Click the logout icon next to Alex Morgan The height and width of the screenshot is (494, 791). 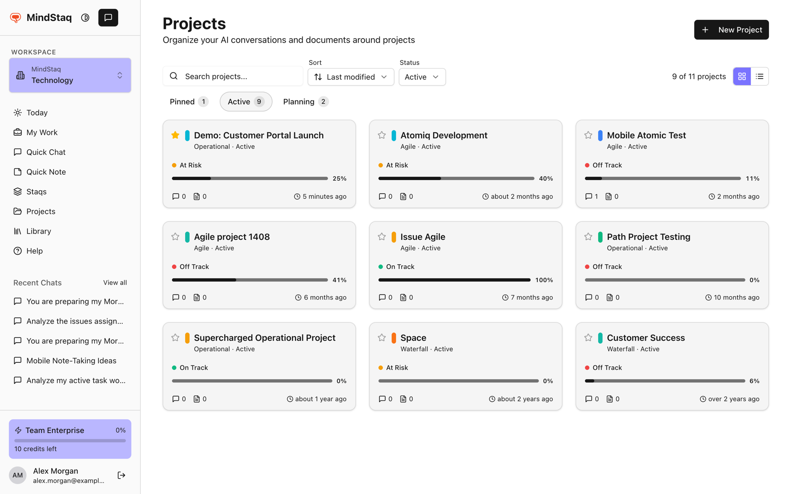(x=122, y=475)
